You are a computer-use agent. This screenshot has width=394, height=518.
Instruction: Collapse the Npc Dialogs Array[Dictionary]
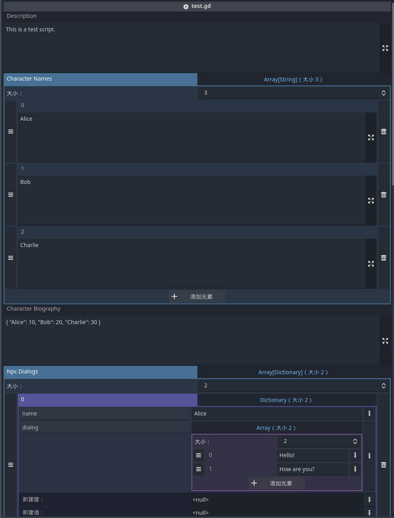(x=293, y=372)
